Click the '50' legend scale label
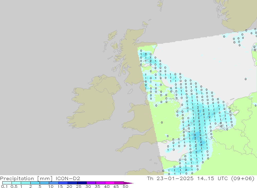257x188 pixels. (125, 186)
